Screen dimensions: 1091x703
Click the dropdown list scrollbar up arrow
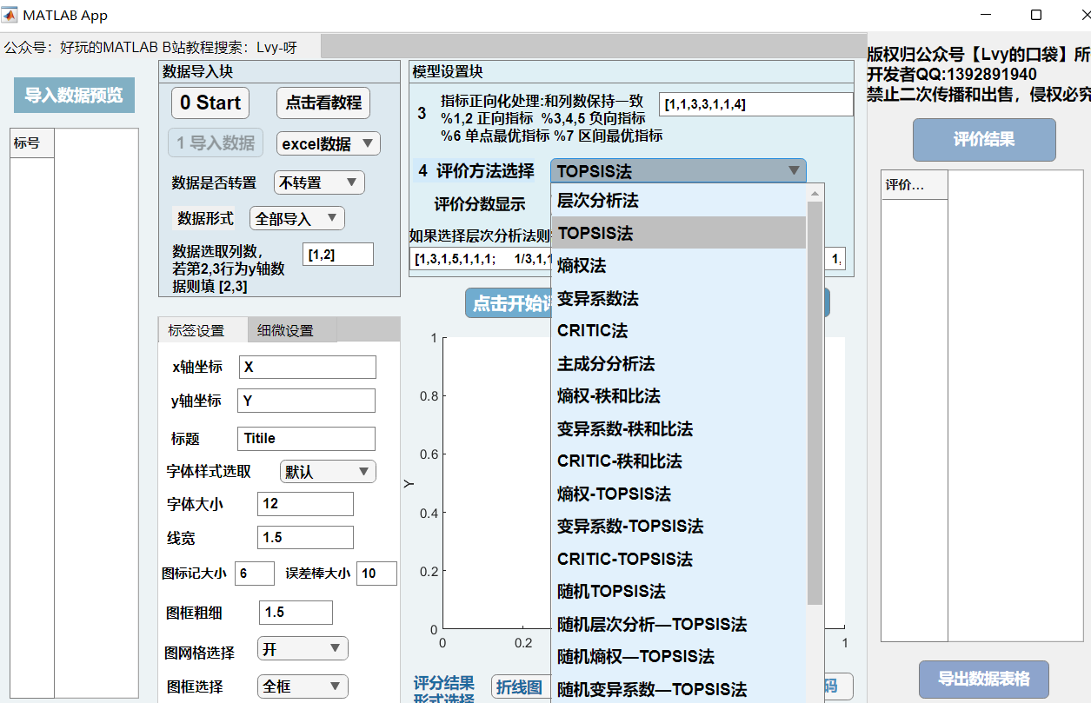pos(815,193)
